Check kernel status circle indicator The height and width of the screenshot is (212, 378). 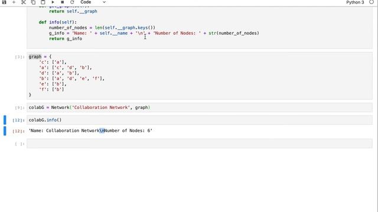click(372, 2)
